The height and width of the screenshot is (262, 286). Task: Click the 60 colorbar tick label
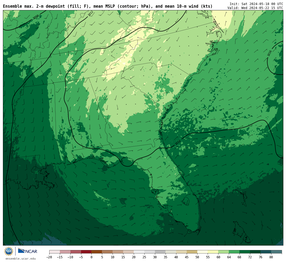click(x=218, y=257)
